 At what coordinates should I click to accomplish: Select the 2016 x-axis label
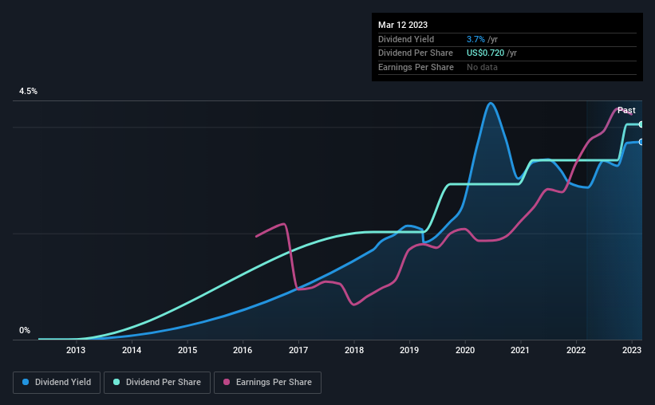[x=243, y=350]
